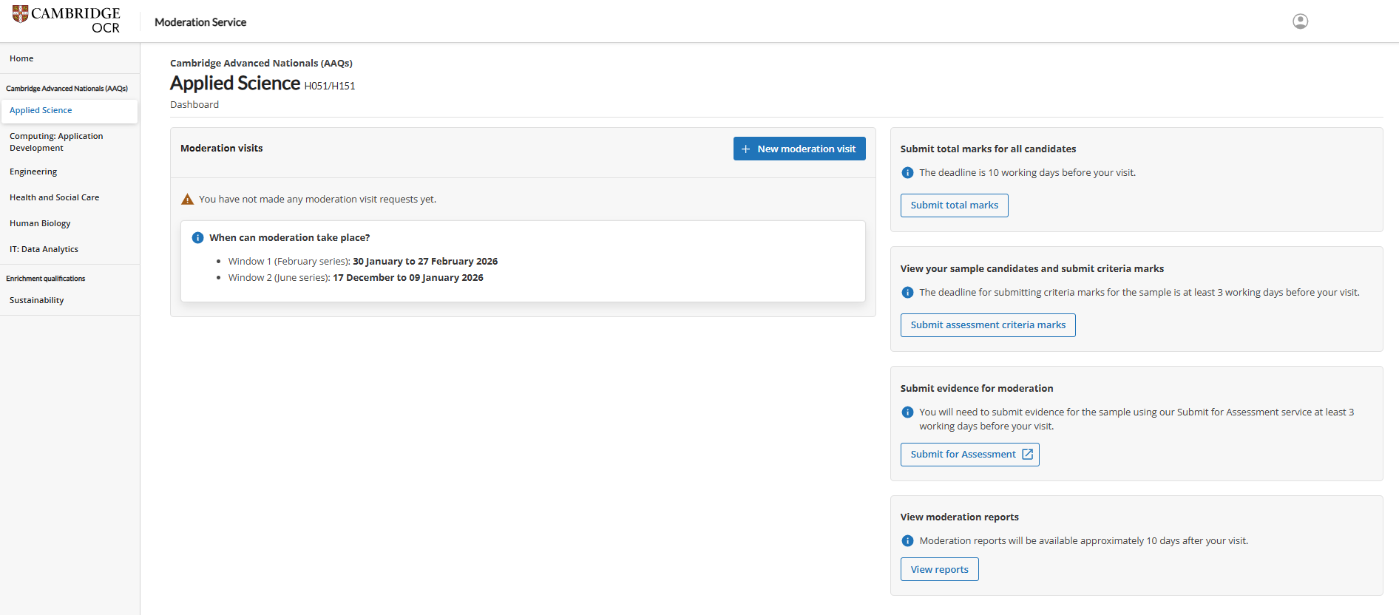This screenshot has width=1399, height=615.
Task: Go to Home in the sidebar
Action: 21,58
